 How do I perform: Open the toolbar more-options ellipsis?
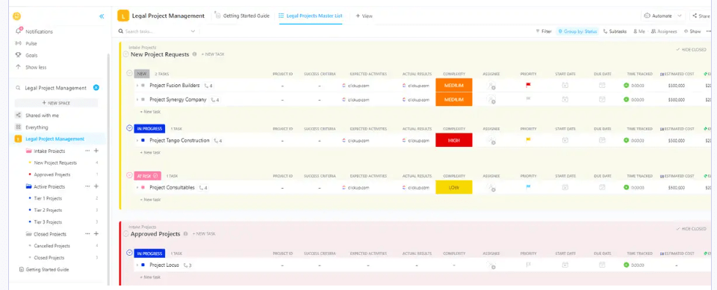coord(709,31)
